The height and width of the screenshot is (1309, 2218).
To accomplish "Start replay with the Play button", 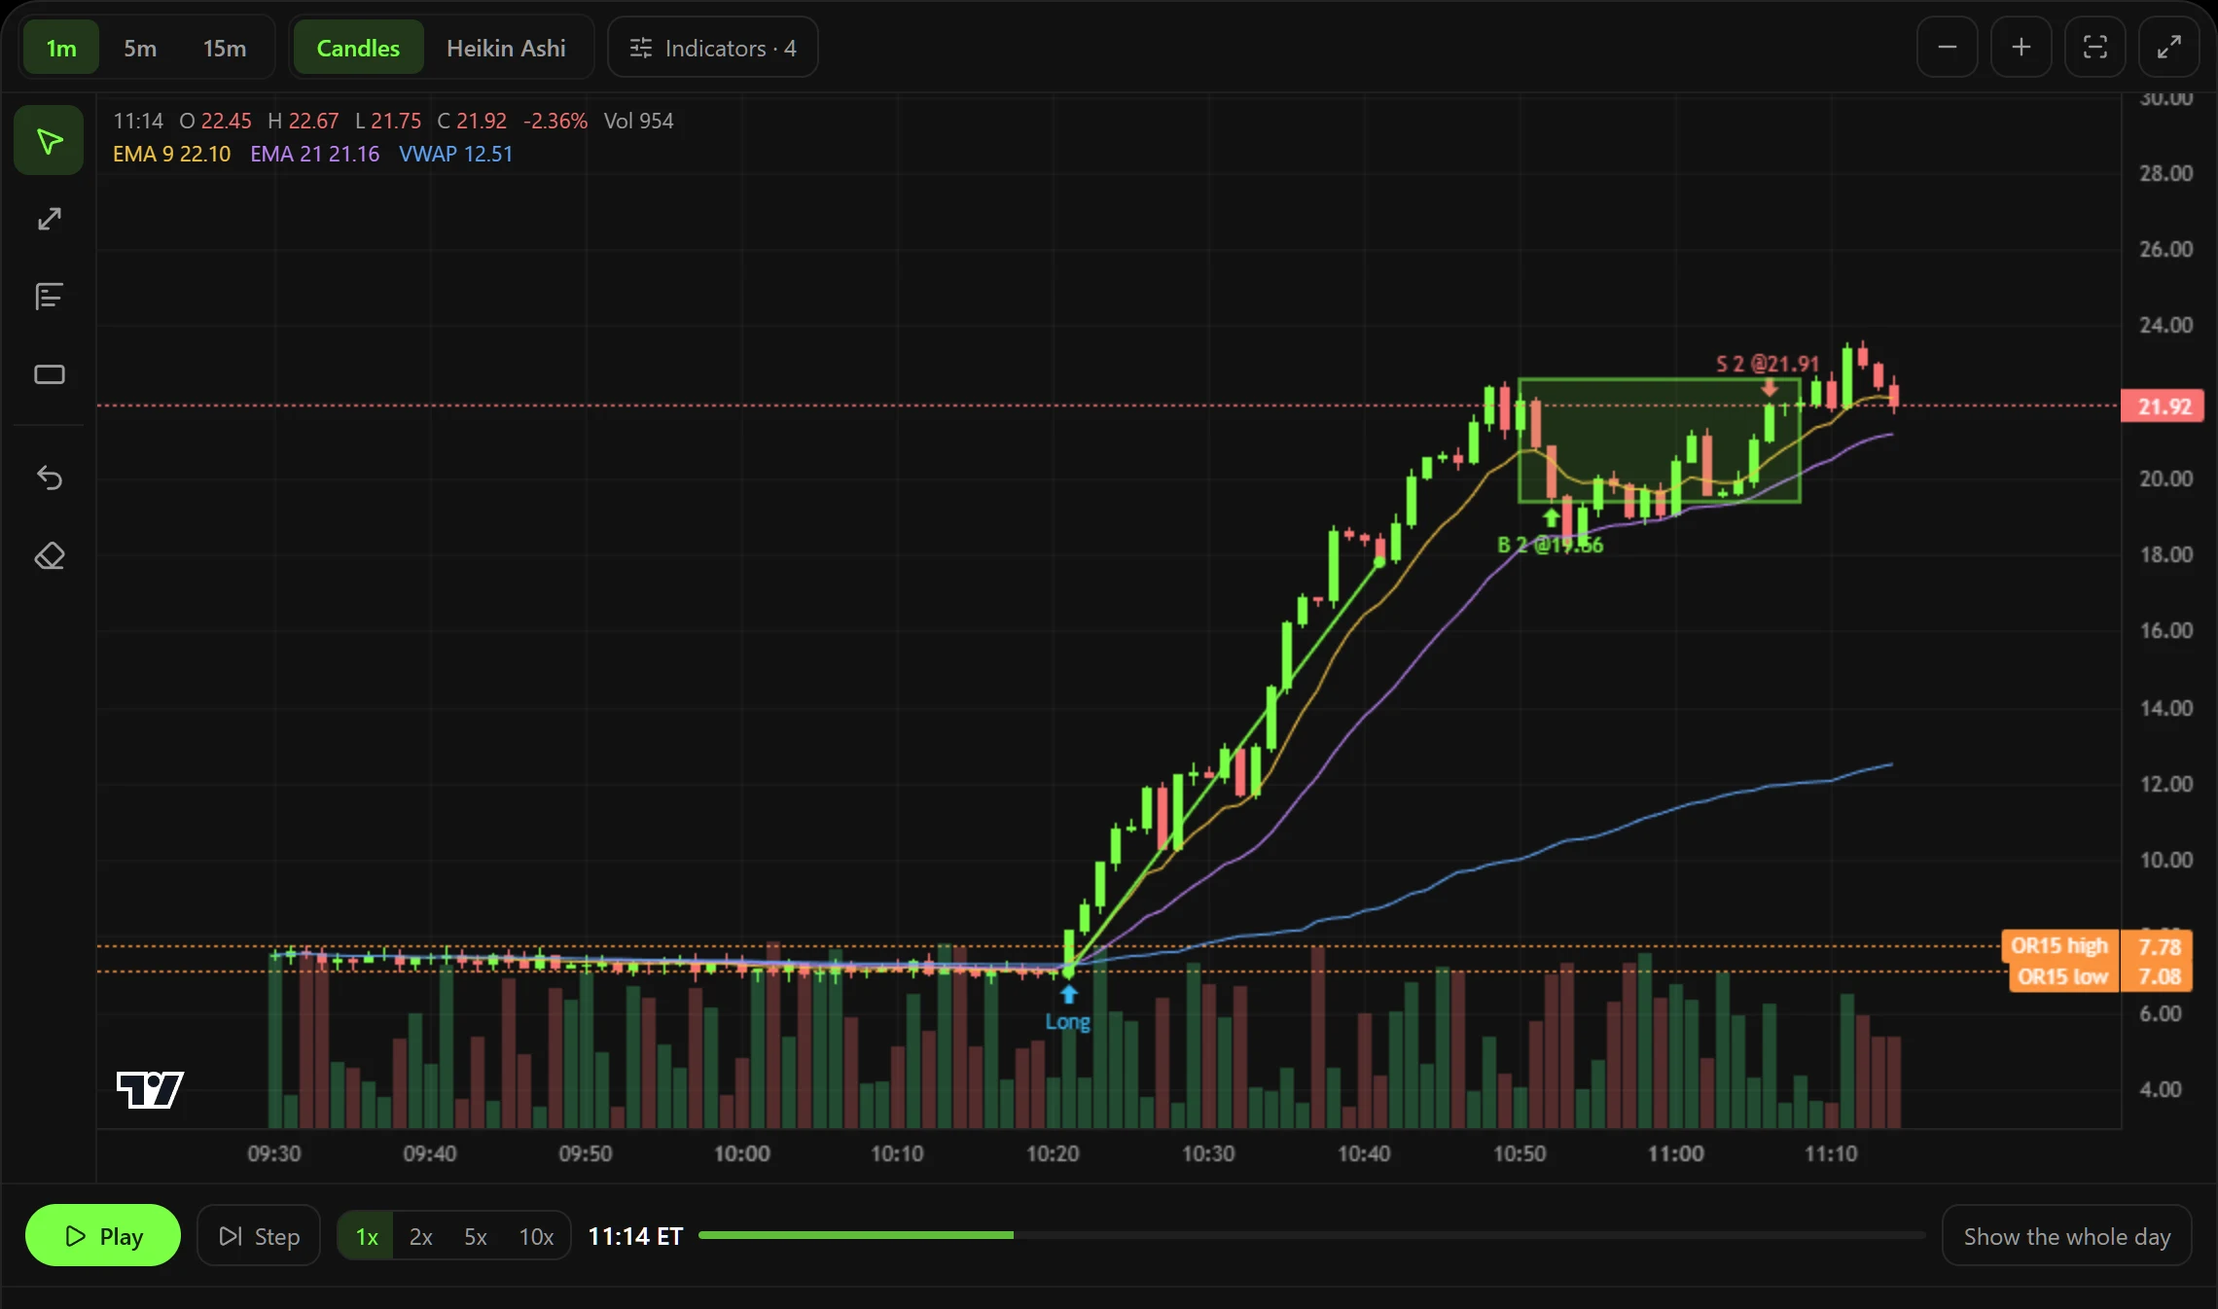I will tap(103, 1236).
